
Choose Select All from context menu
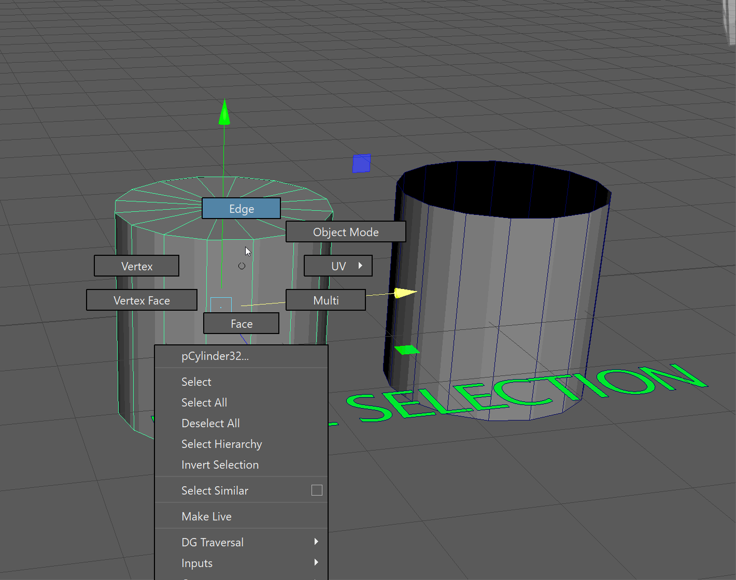[x=204, y=402]
